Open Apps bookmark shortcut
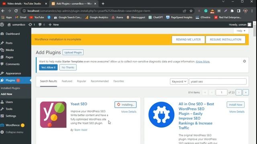 pyautogui.click(x=6, y=17)
